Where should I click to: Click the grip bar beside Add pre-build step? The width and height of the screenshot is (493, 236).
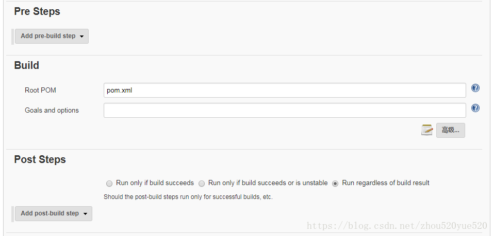(13, 37)
